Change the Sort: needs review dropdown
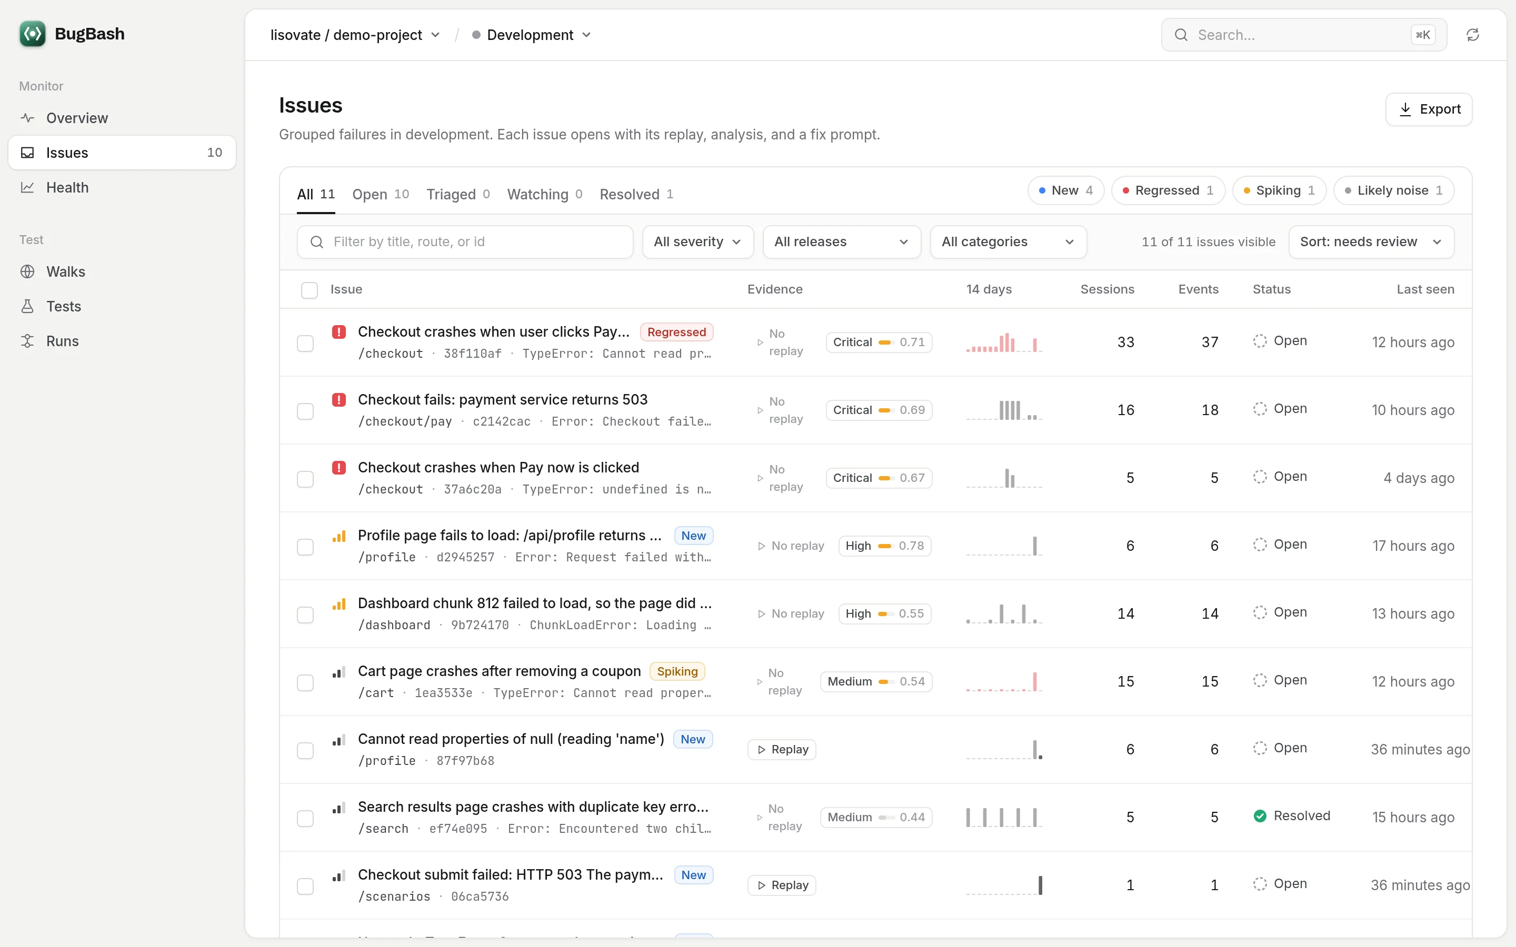 [1371, 242]
